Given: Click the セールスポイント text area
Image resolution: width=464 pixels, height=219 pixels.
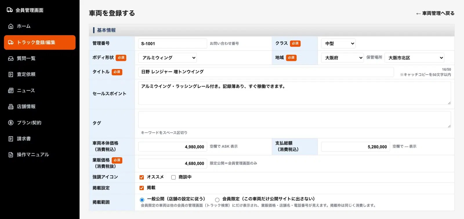Looking at the screenshot, I should coord(295,93).
